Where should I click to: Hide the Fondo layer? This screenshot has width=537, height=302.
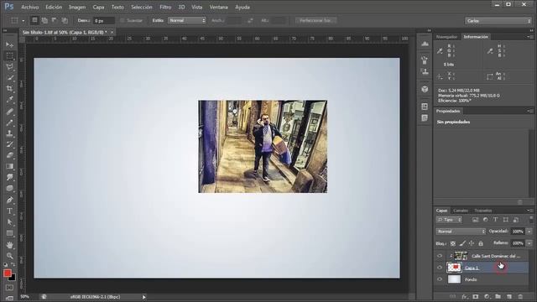440,279
